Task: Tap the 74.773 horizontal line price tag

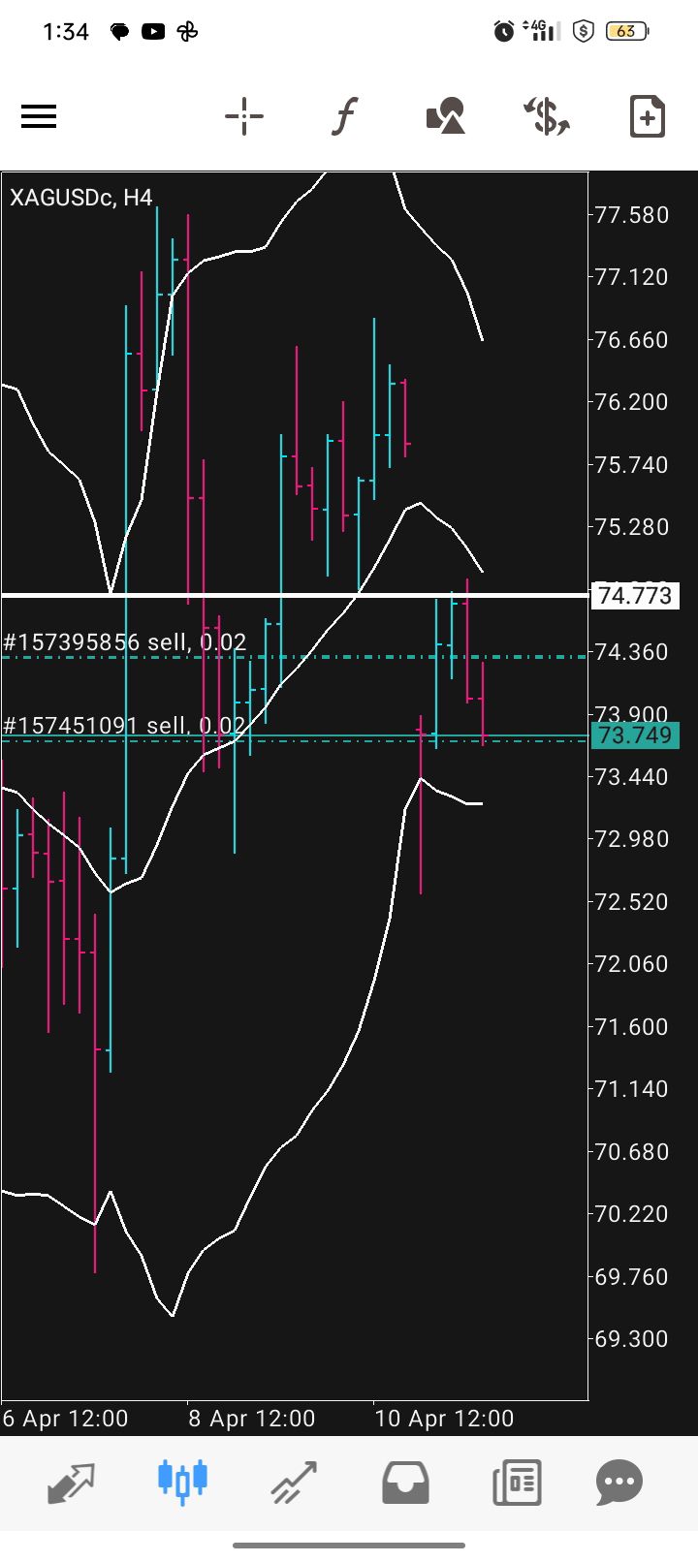Action: point(635,595)
